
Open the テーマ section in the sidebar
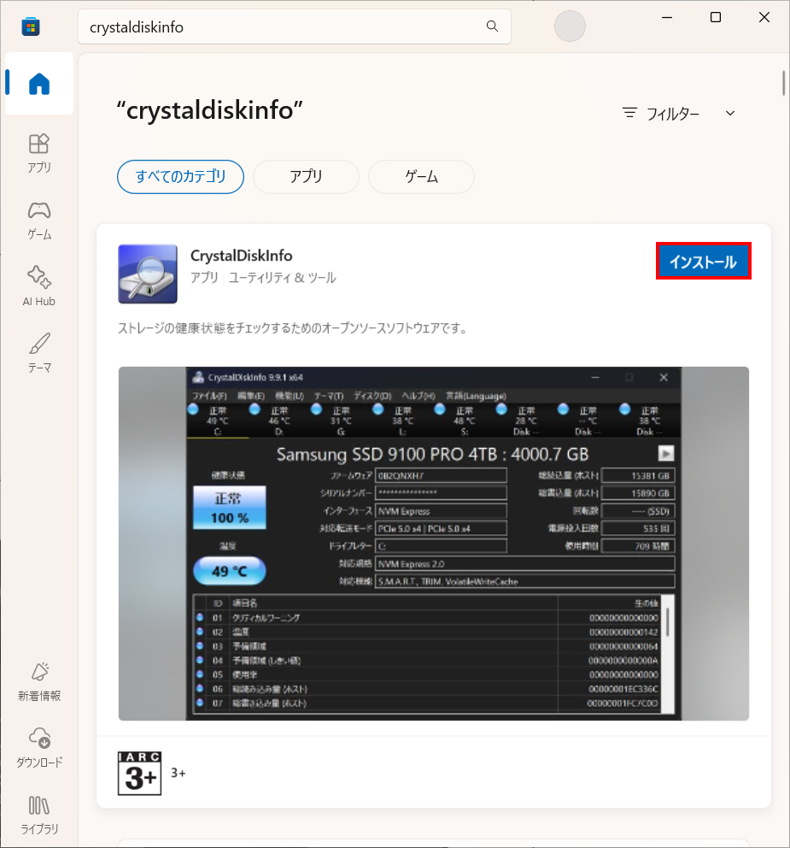point(39,353)
